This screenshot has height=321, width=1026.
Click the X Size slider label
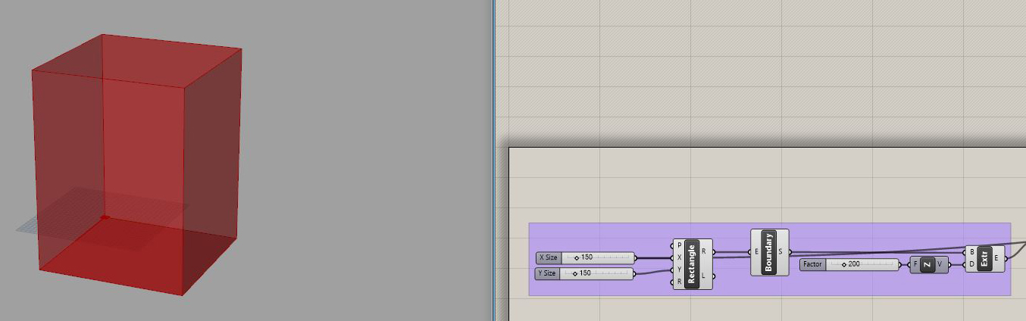coord(548,257)
